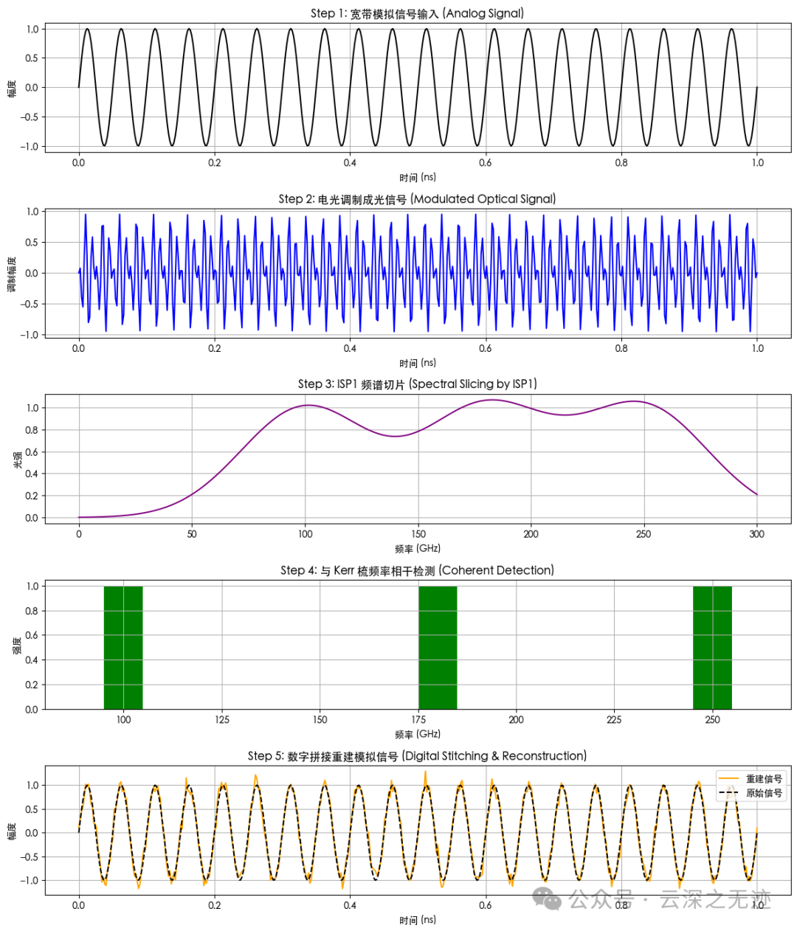Click the Step 5 Digital Stitching & Reconstruction title
The image size is (797, 931).
coord(417,756)
